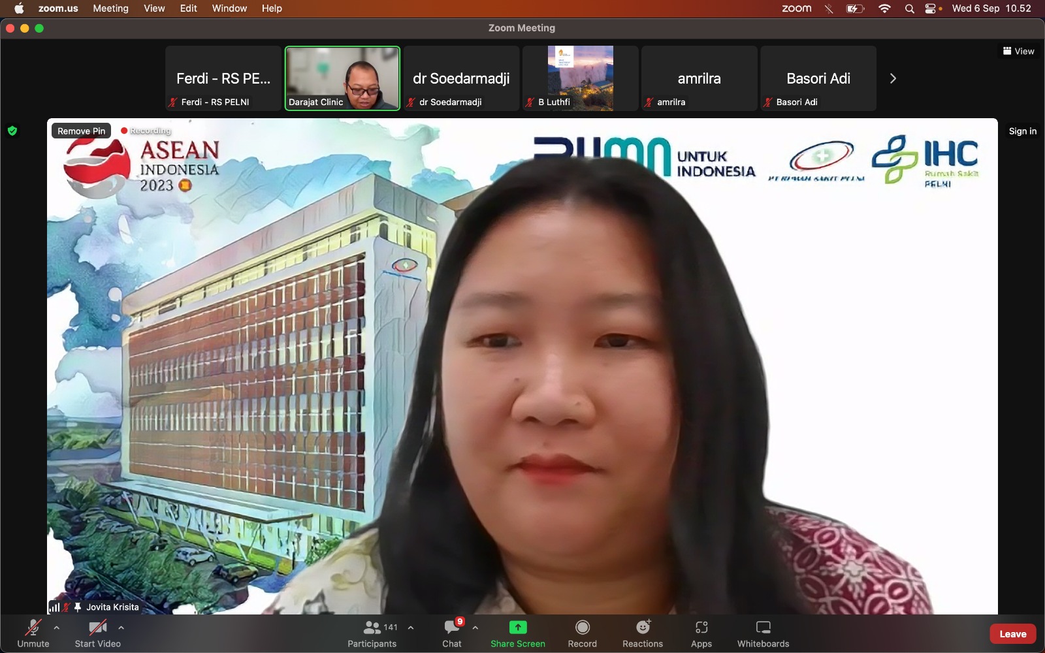Click the green encryption shield icon

click(12, 131)
